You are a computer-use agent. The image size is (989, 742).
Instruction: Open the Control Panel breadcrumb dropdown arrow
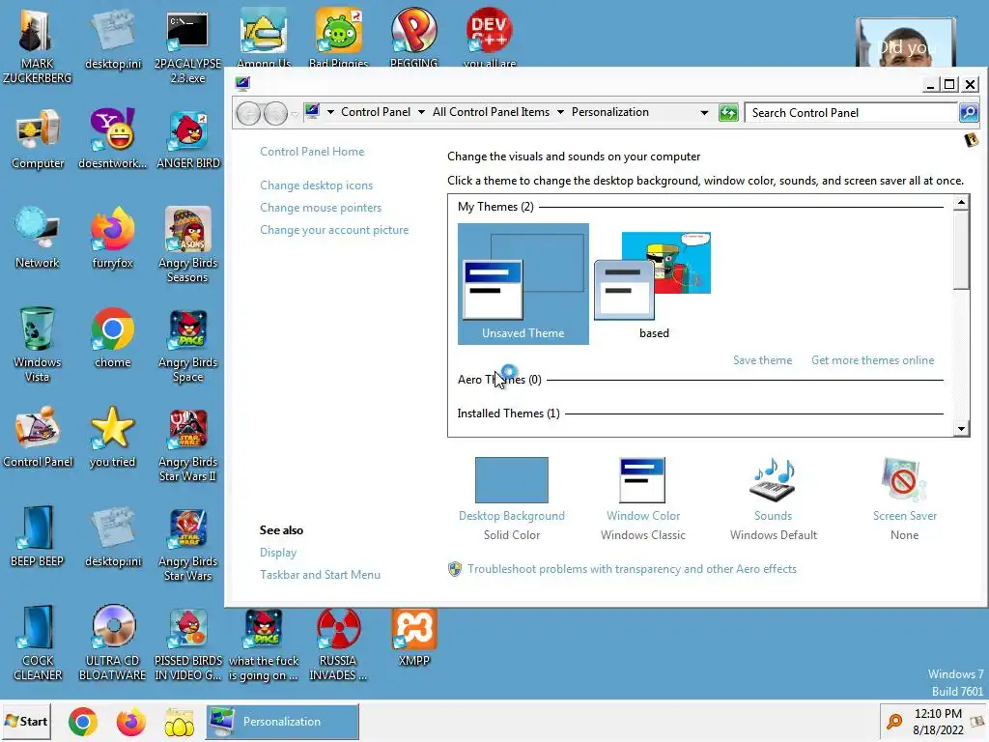[421, 112]
